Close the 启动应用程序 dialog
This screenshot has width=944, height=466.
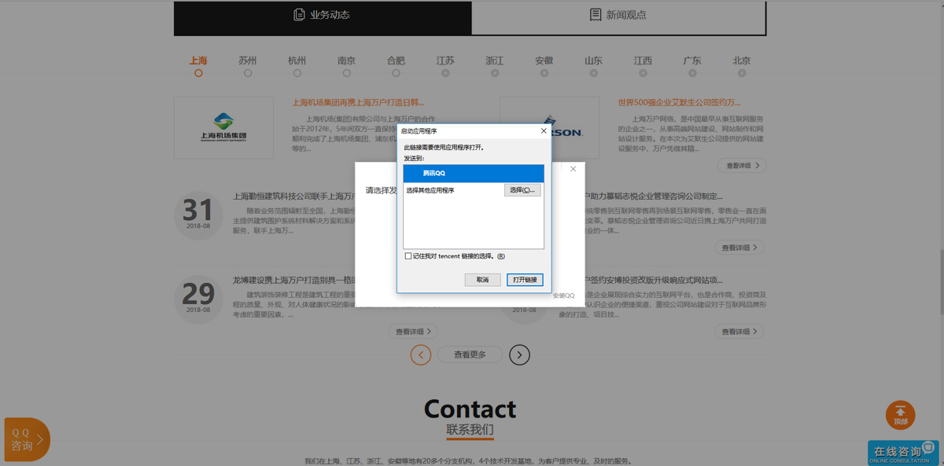[x=544, y=131]
